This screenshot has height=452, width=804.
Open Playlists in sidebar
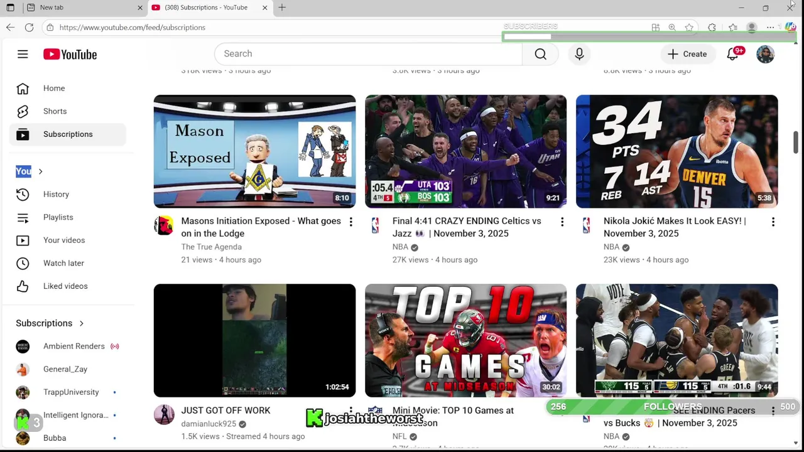68,217
